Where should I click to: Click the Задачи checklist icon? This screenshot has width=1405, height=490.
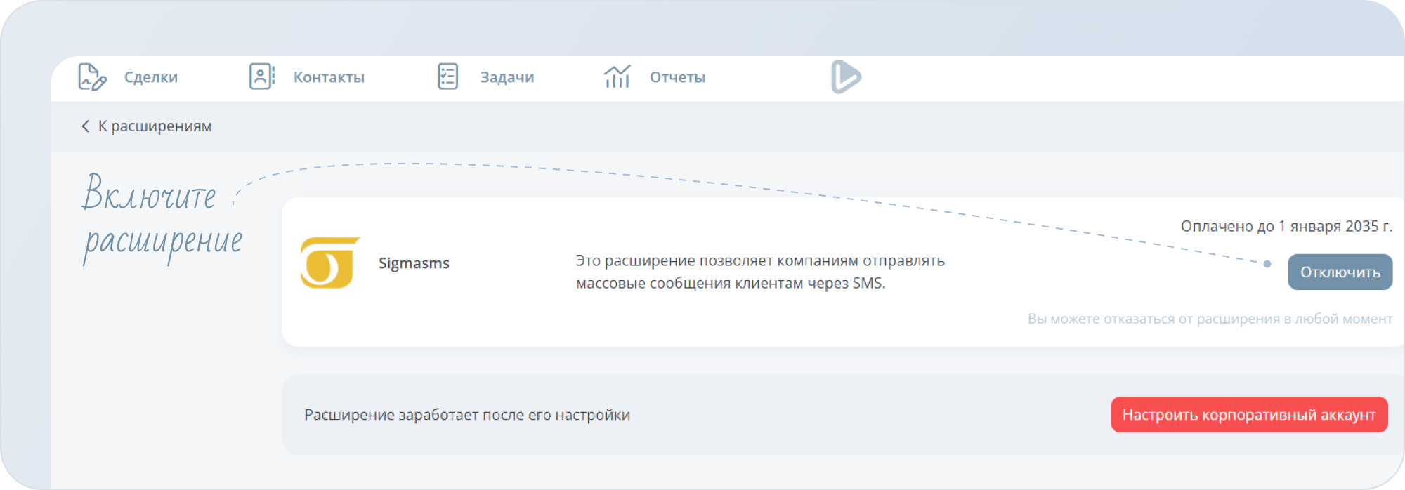[x=447, y=77]
